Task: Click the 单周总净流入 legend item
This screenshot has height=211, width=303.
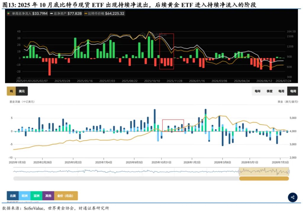Action: 27,14
